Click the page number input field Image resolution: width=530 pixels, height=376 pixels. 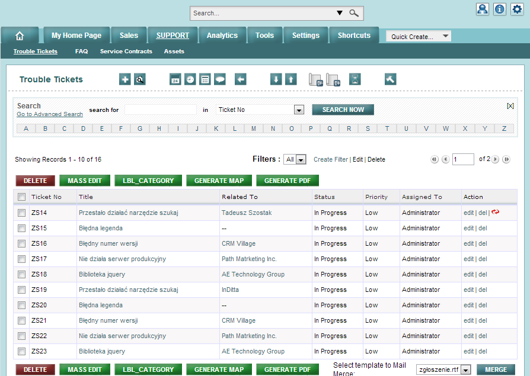click(463, 159)
